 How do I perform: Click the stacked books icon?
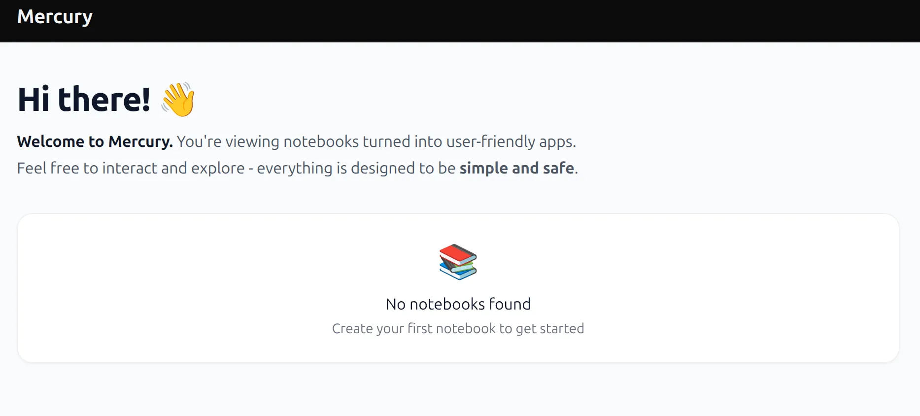click(x=458, y=262)
